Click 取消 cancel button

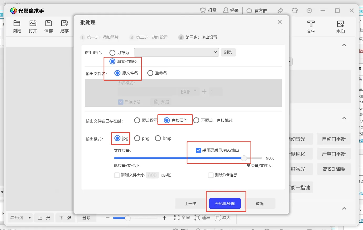point(260,203)
